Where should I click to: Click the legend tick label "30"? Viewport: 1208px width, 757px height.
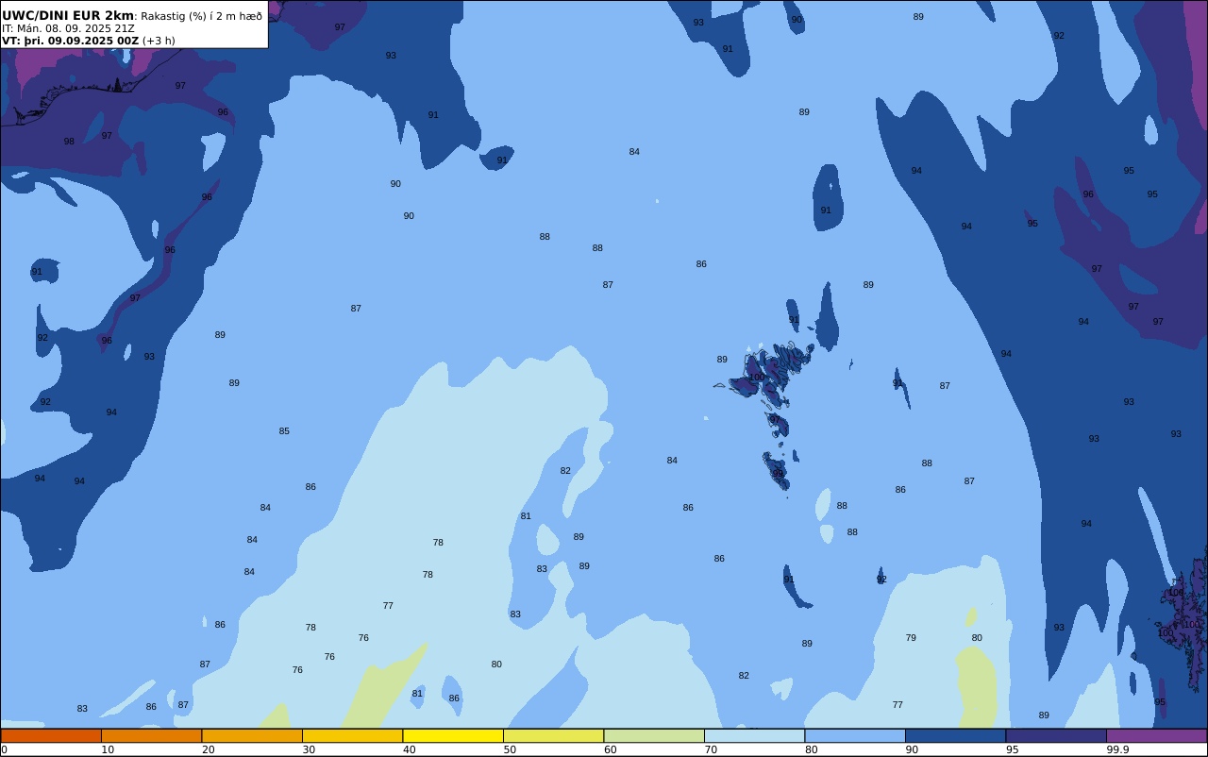click(x=309, y=749)
